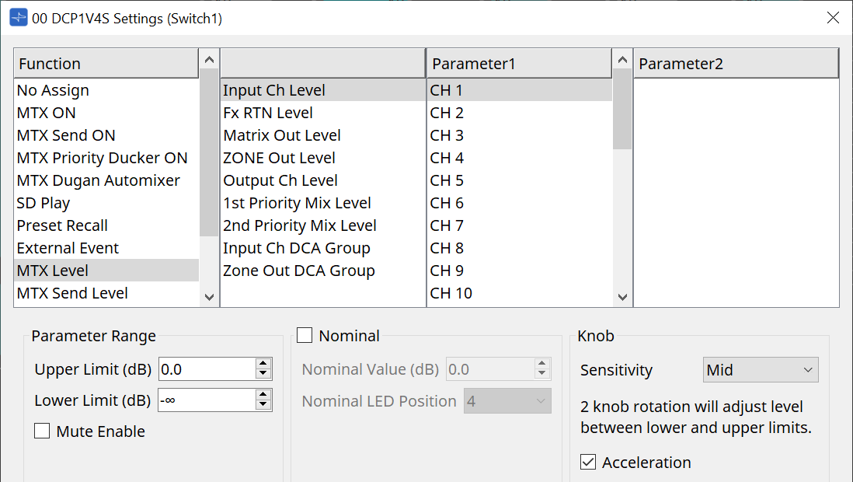The width and height of the screenshot is (853, 482).
Task: Check the Nominal checkbox
Action: tap(305, 336)
